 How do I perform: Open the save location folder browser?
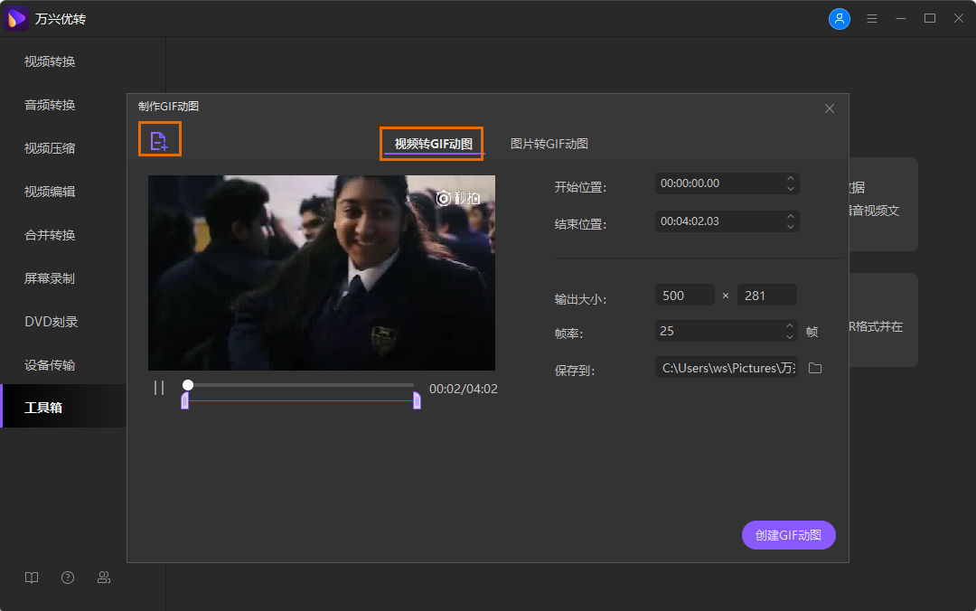pyautogui.click(x=815, y=368)
